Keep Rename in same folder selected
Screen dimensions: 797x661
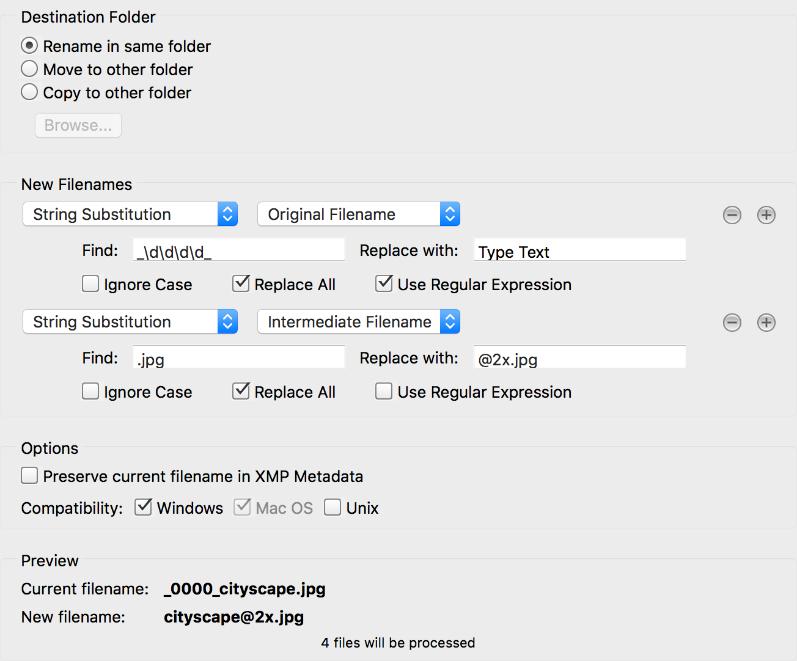[29, 45]
